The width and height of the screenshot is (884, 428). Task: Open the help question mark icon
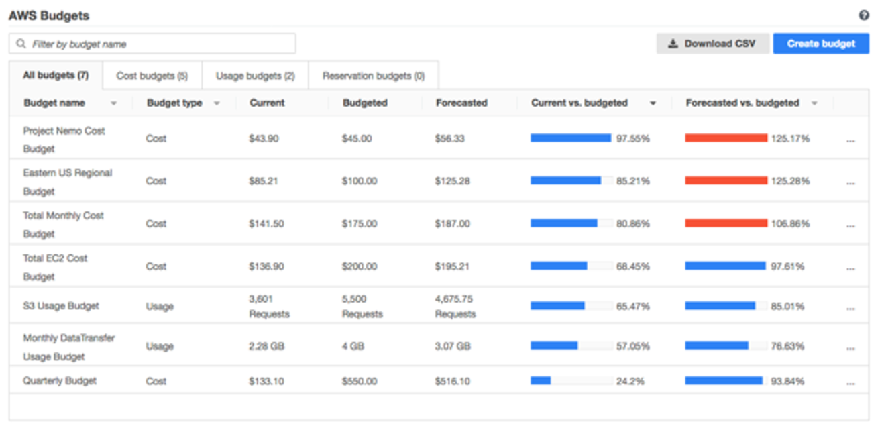864,15
